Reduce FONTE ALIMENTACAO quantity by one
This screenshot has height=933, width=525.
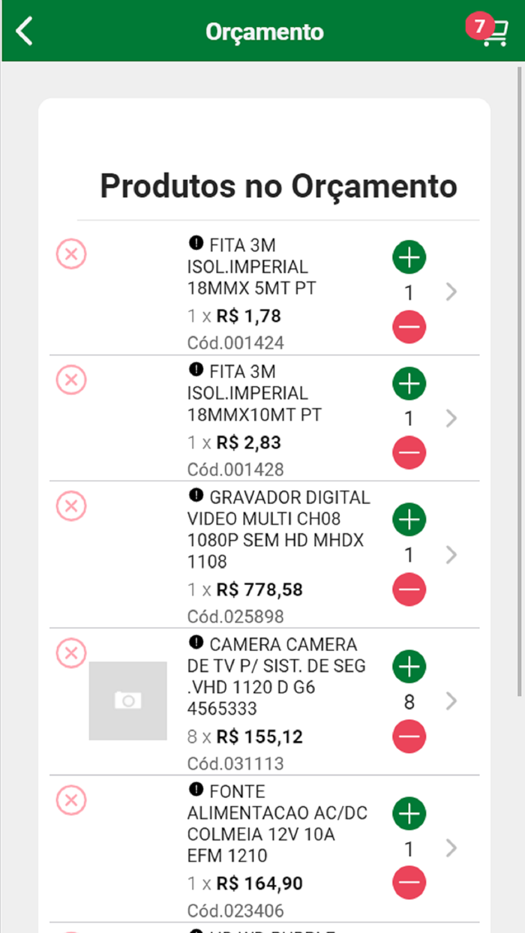[x=409, y=883]
